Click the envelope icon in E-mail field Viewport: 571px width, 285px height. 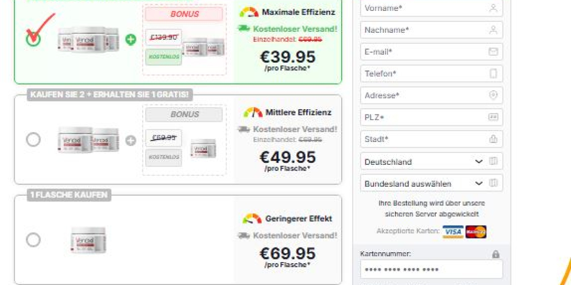(493, 52)
